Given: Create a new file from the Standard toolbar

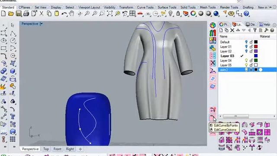Looking at the screenshot, I should [x=3, y=13].
